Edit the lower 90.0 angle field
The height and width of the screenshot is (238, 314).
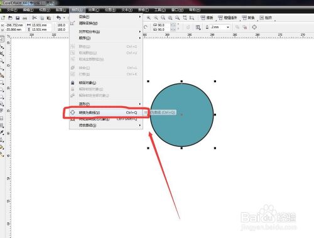(x=164, y=30)
